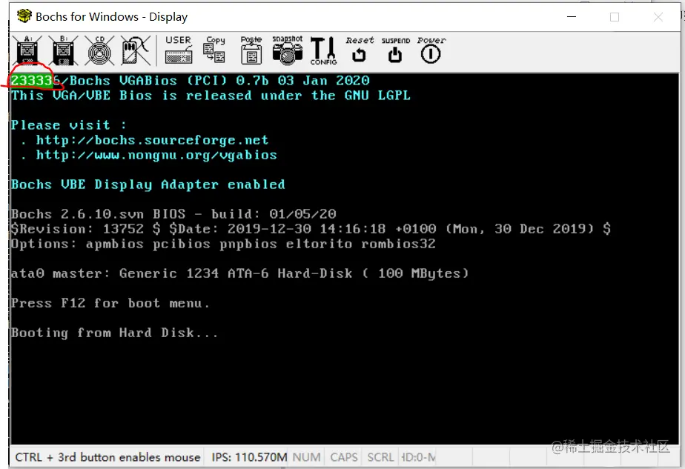The image size is (685, 469).
Task: Click the http://bochs.sourceforge.net line
Action: click(152, 140)
